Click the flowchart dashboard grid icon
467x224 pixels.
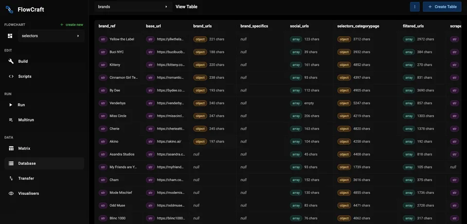[x=10, y=36]
